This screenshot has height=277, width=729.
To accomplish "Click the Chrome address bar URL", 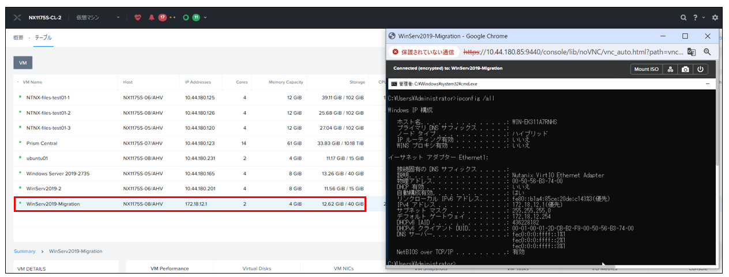I will point(574,52).
